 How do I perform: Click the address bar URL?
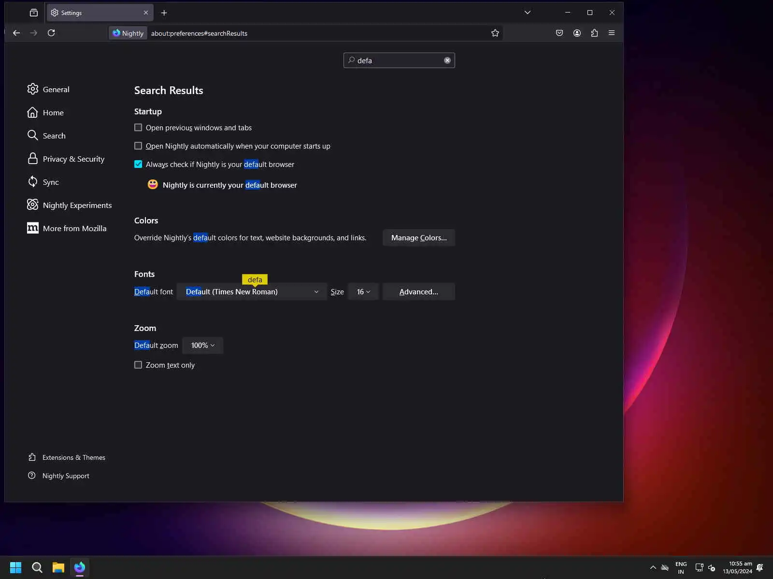pyautogui.click(x=199, y=33)
